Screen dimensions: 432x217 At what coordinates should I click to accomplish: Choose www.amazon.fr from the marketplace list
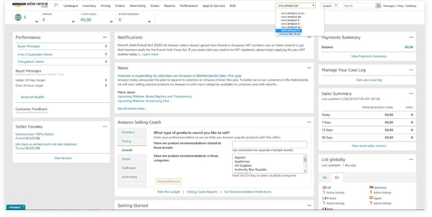(x=291, y=20)
